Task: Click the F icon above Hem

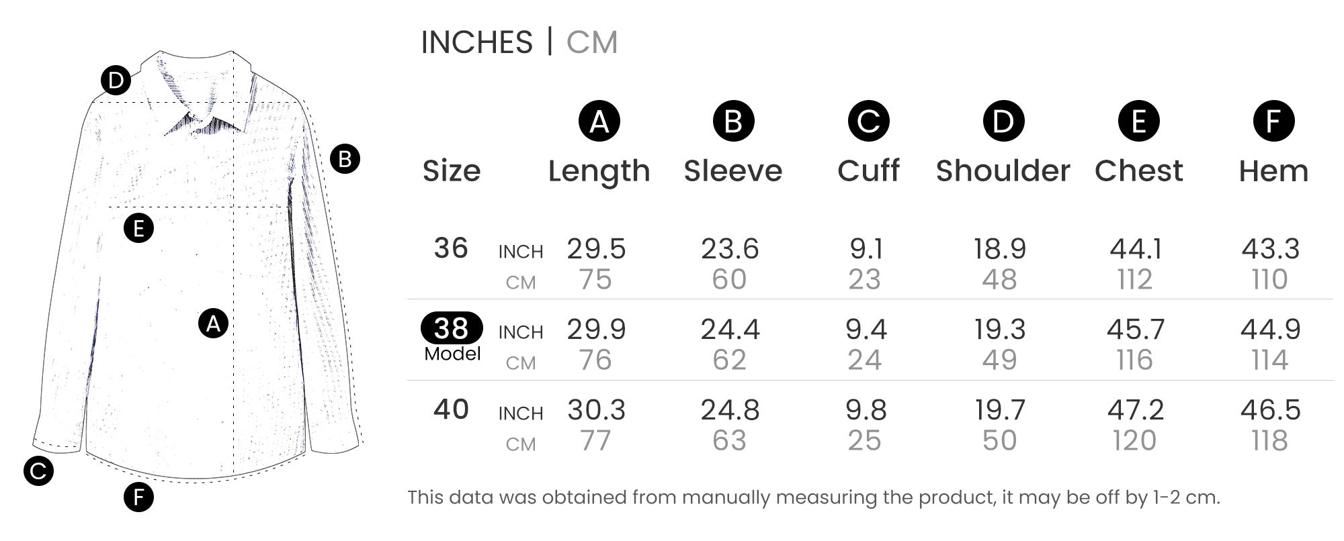Action: click(1273, 121)
